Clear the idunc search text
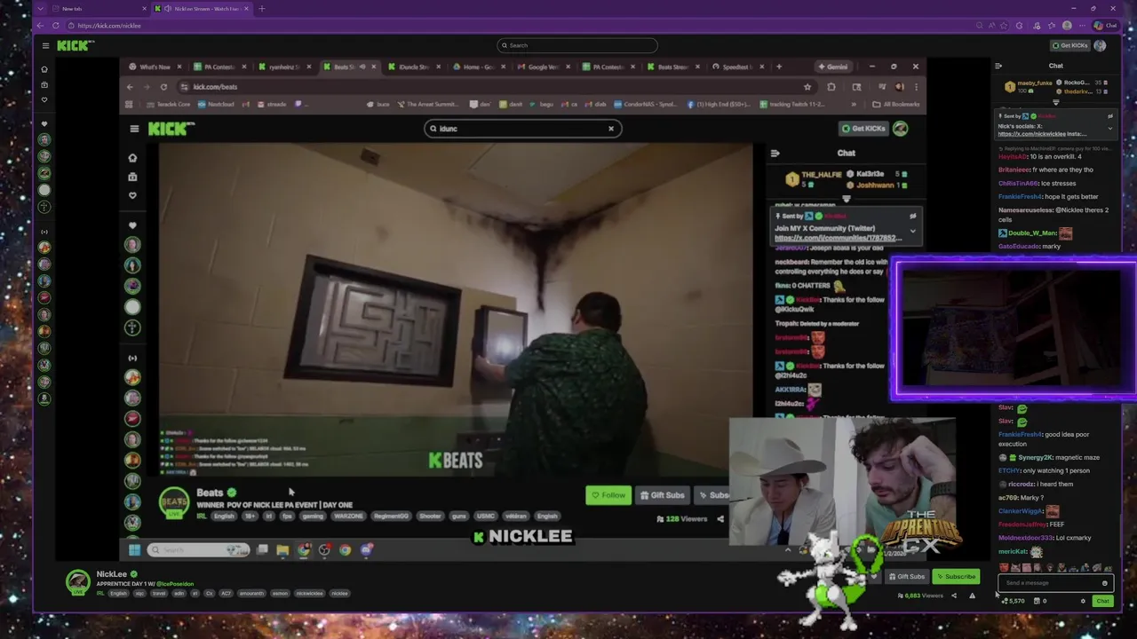This screenshot has height=639, width=1137. tap(611, 129)
